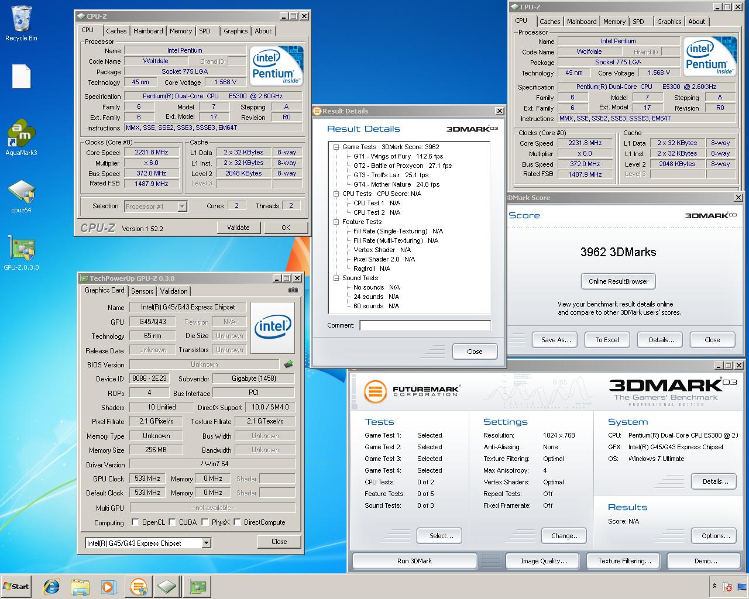Enable CUDA checkbox in GPU-Z
Screen dimensions: 749x599
[173, 522]
